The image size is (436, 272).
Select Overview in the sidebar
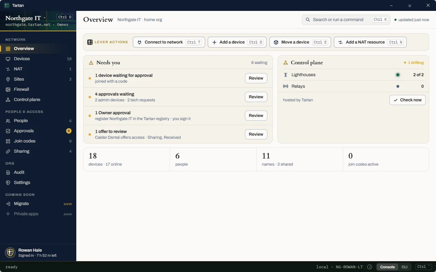pos(38,49)
